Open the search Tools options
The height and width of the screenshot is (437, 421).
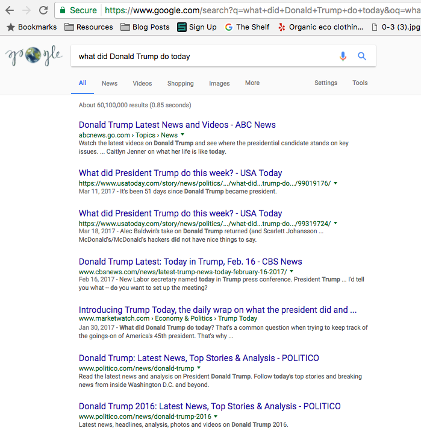click(x=360, y=83)
